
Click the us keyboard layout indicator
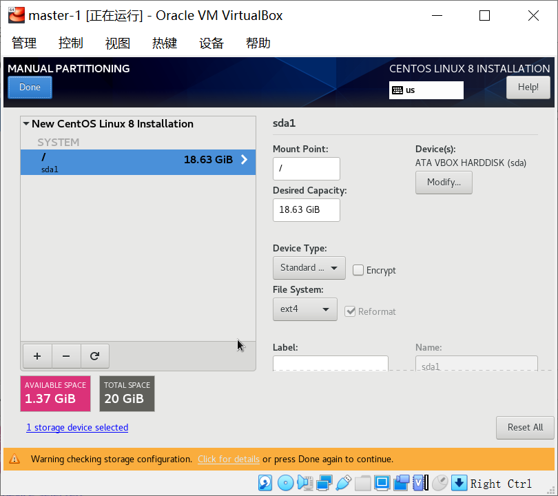426,90
